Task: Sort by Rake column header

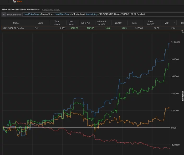Action: (134, 23)
